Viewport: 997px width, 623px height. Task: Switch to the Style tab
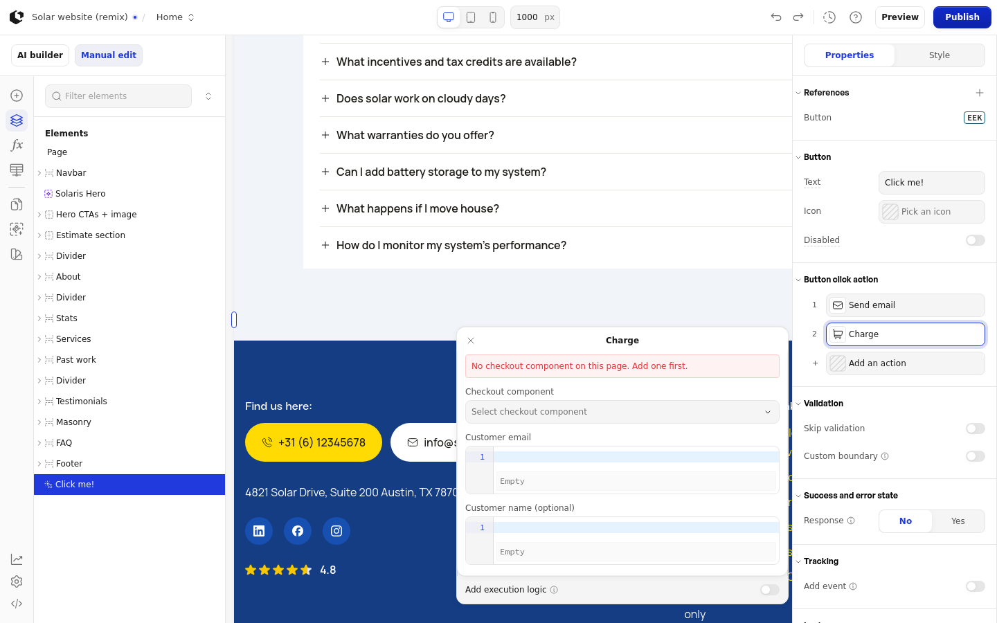coord(940,55)
